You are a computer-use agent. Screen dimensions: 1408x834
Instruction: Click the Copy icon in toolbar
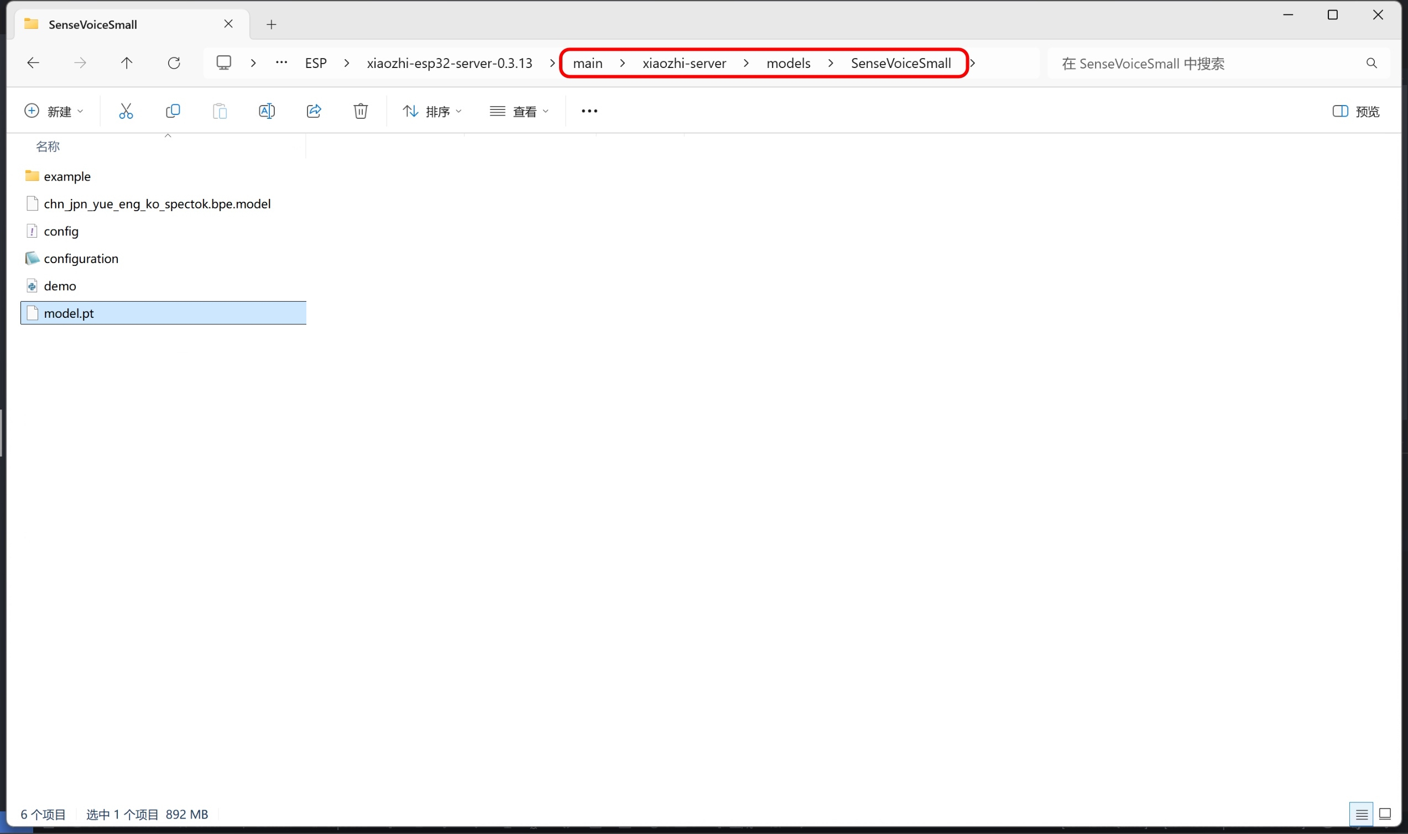pos(173,111)
